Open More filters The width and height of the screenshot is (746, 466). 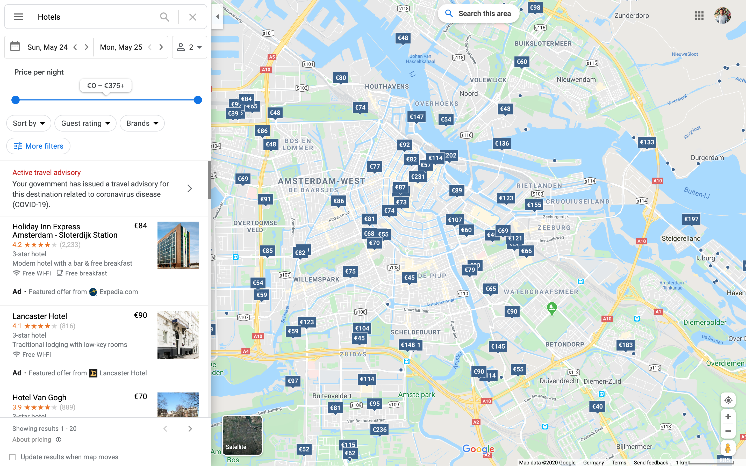coord(39,146)
